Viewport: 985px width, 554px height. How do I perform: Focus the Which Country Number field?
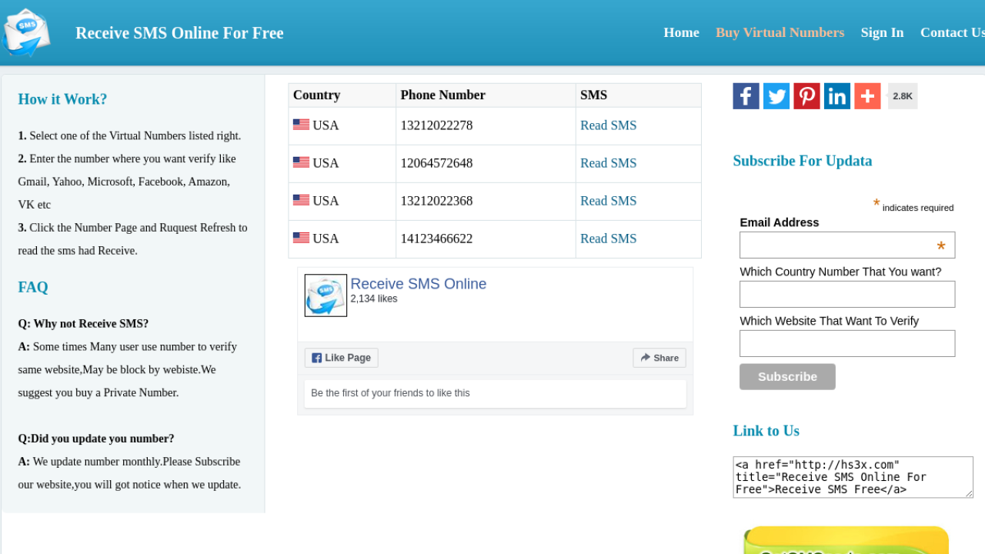coord(847,295)
